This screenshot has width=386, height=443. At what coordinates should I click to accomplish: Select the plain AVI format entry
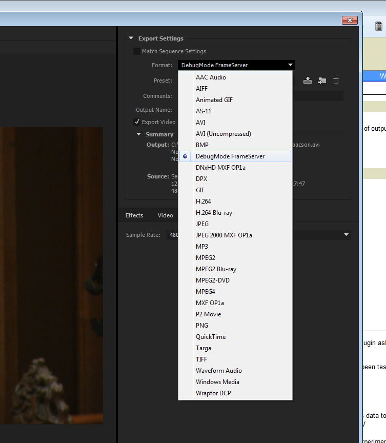click(235, 123)
